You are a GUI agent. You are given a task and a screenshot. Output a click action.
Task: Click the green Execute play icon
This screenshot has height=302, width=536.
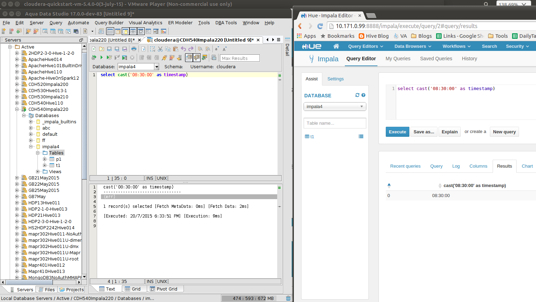coord(101,57)
